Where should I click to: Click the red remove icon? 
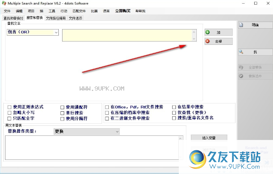point(208,41)
